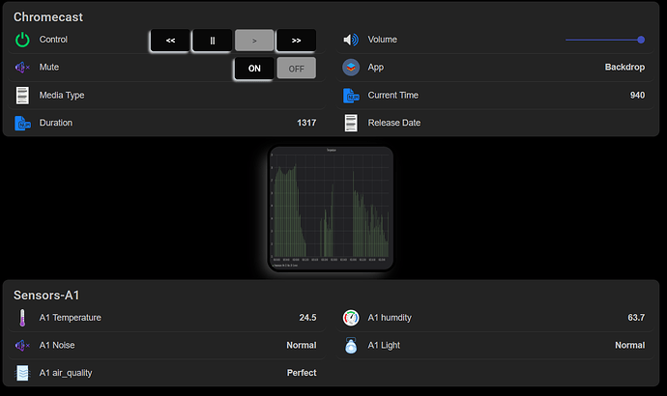Screen dimensions: 667x396
Task: Click the Volume slider handle
Action: [x=641, y=40]
